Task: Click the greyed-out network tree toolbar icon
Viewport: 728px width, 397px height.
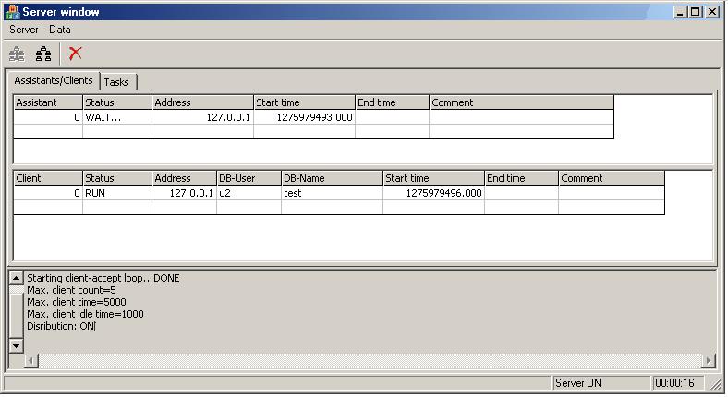Action: pyautogui.click(x=17, y=54)
